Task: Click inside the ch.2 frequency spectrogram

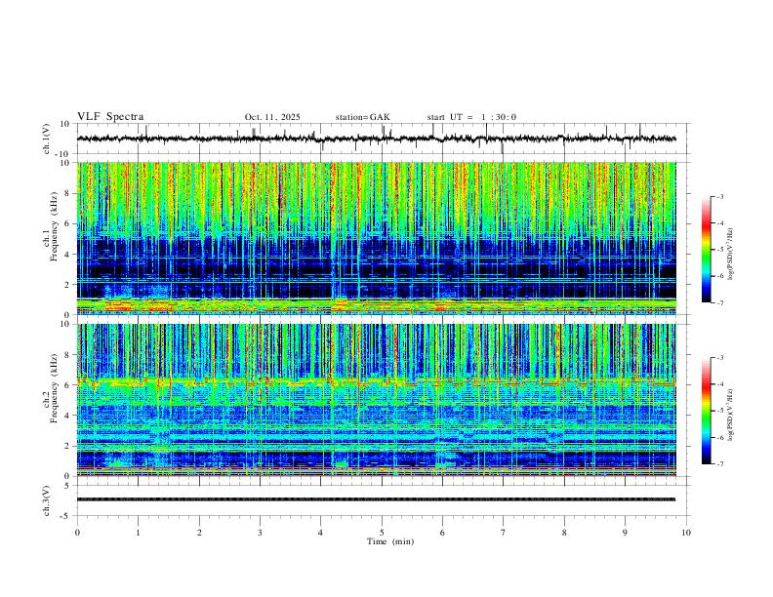Action: 377,400
